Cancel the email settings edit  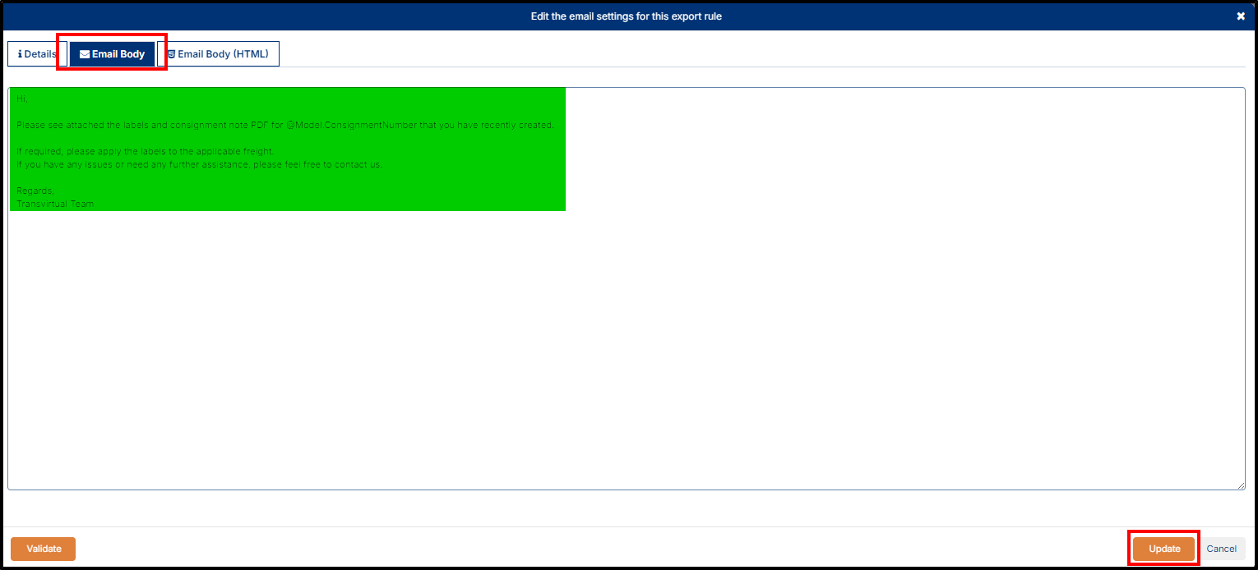[x=1221, y=549]
